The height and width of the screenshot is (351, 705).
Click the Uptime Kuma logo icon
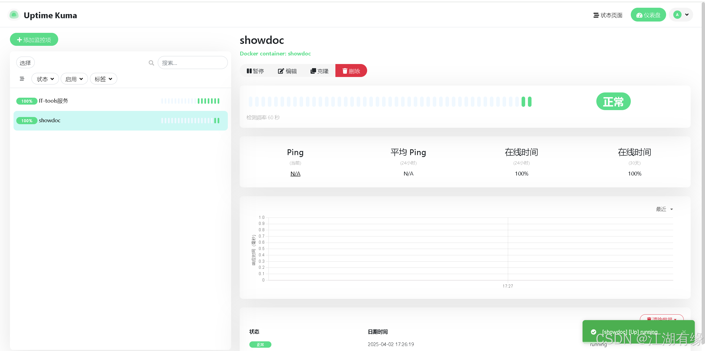14,15
